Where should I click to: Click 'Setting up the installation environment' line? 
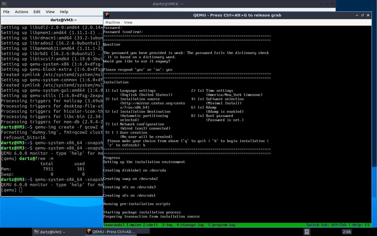click(x=144, y=162)
